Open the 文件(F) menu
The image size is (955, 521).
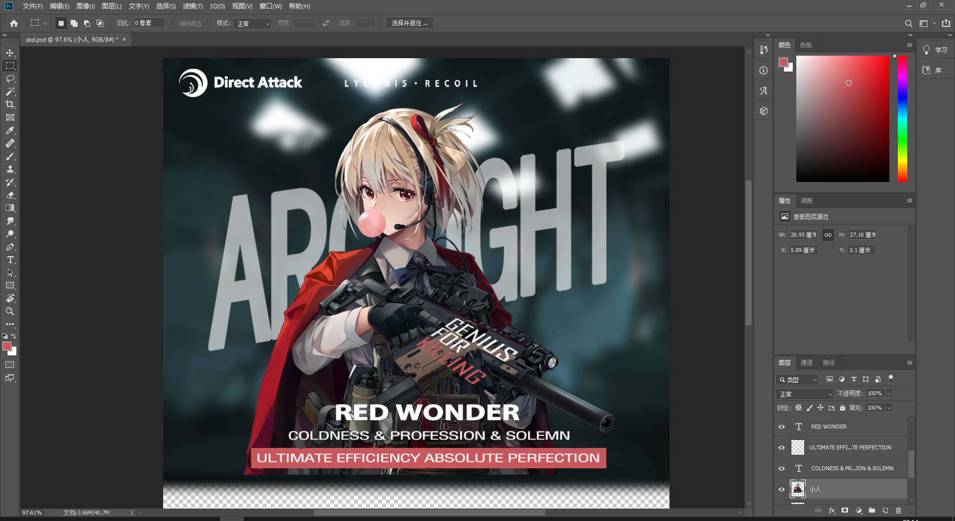32,6
